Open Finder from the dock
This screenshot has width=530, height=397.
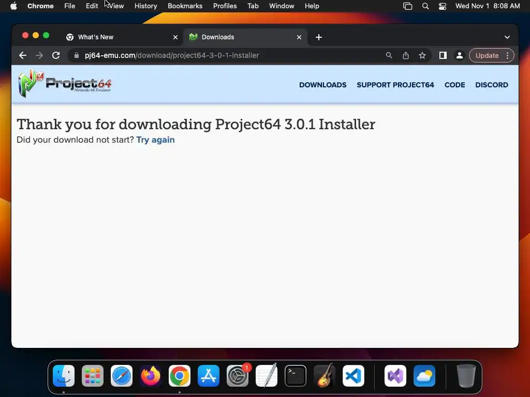click(x=64, y=376)
